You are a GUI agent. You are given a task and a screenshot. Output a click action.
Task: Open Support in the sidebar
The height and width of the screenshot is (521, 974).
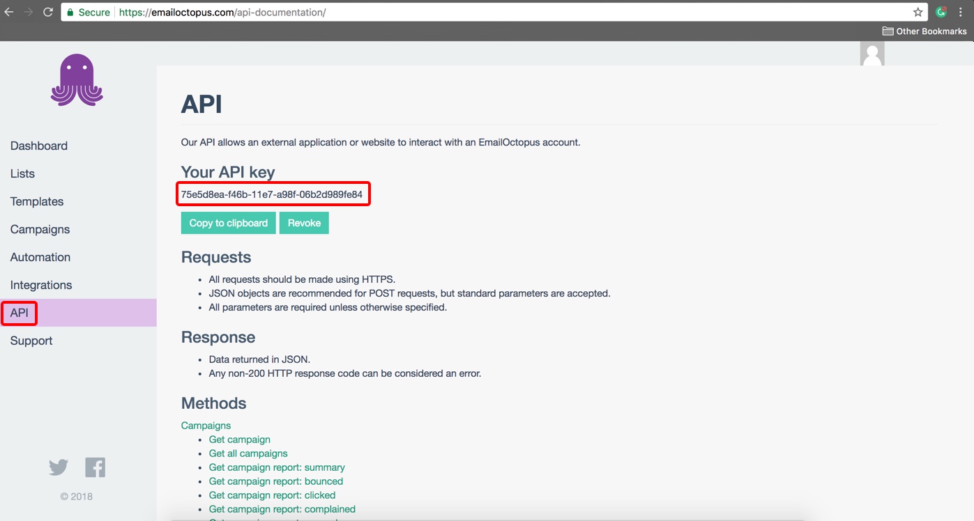click(x=31, y=341)
